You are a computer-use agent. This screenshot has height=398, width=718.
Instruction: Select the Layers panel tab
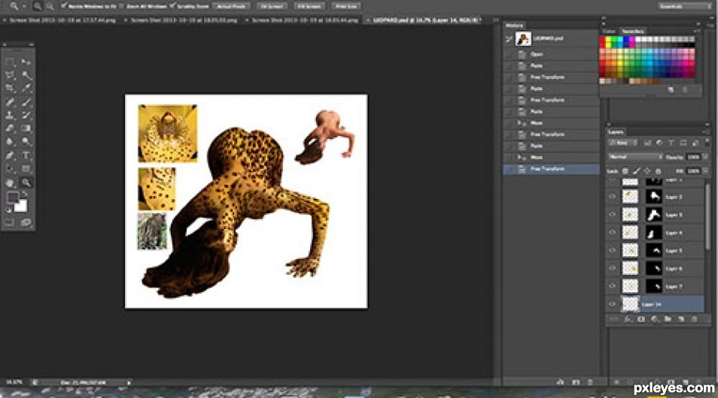[x=616, y=132]
